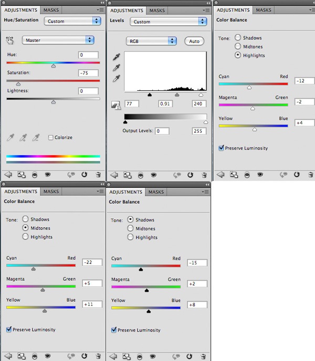Image resolution: width=315 pixels, height=361 pixels.
Task: Return to adjustment list in Midtones Color Balance panel
Action: tap(8, 356)
